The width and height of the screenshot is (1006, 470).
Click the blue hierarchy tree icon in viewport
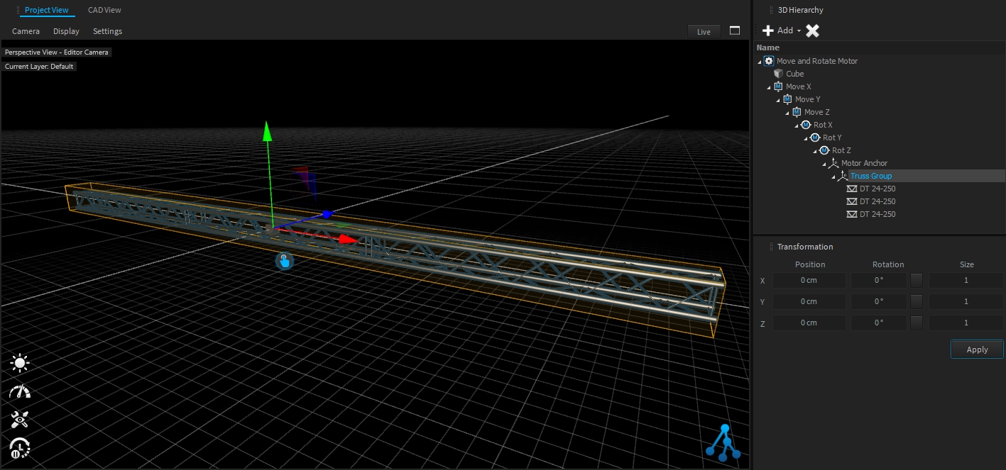click(x=723, y=442)
